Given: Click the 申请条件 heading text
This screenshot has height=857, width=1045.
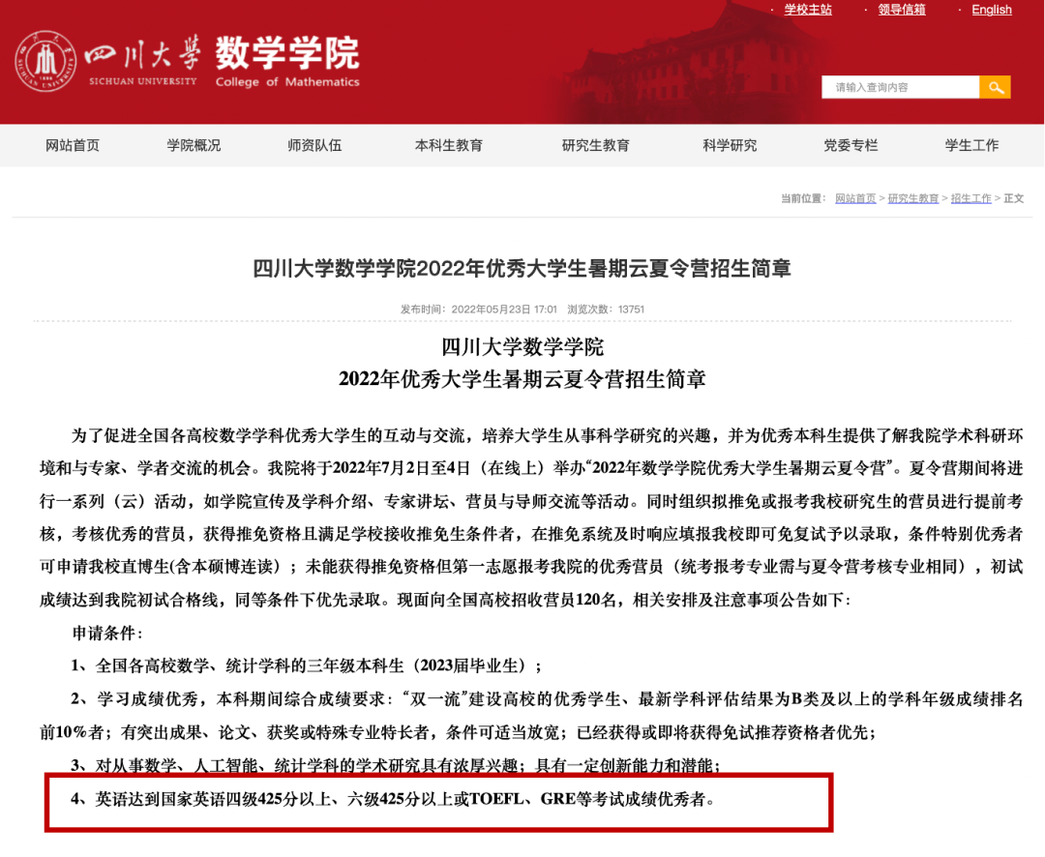Looking at the screenshot, I should point(107,633).
